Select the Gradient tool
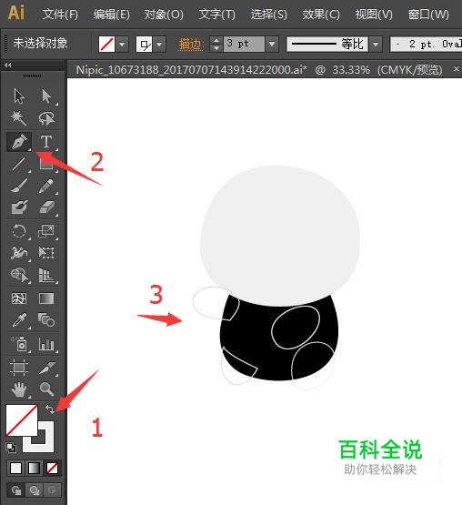462x505 pixels. (46, 298)
